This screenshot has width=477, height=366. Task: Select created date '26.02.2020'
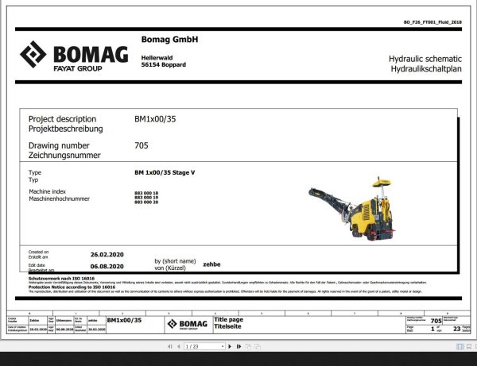click(107, 255)
